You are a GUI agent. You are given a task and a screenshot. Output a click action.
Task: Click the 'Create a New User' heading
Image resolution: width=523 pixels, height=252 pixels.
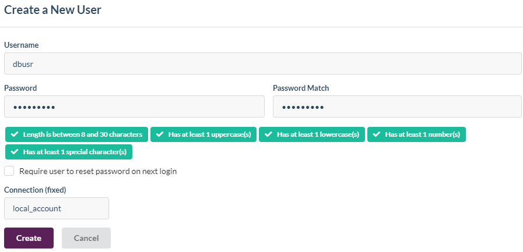click(52, 9)
